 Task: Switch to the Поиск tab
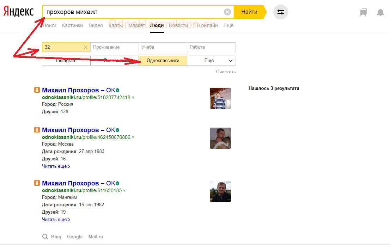click(x=49, y=25)
